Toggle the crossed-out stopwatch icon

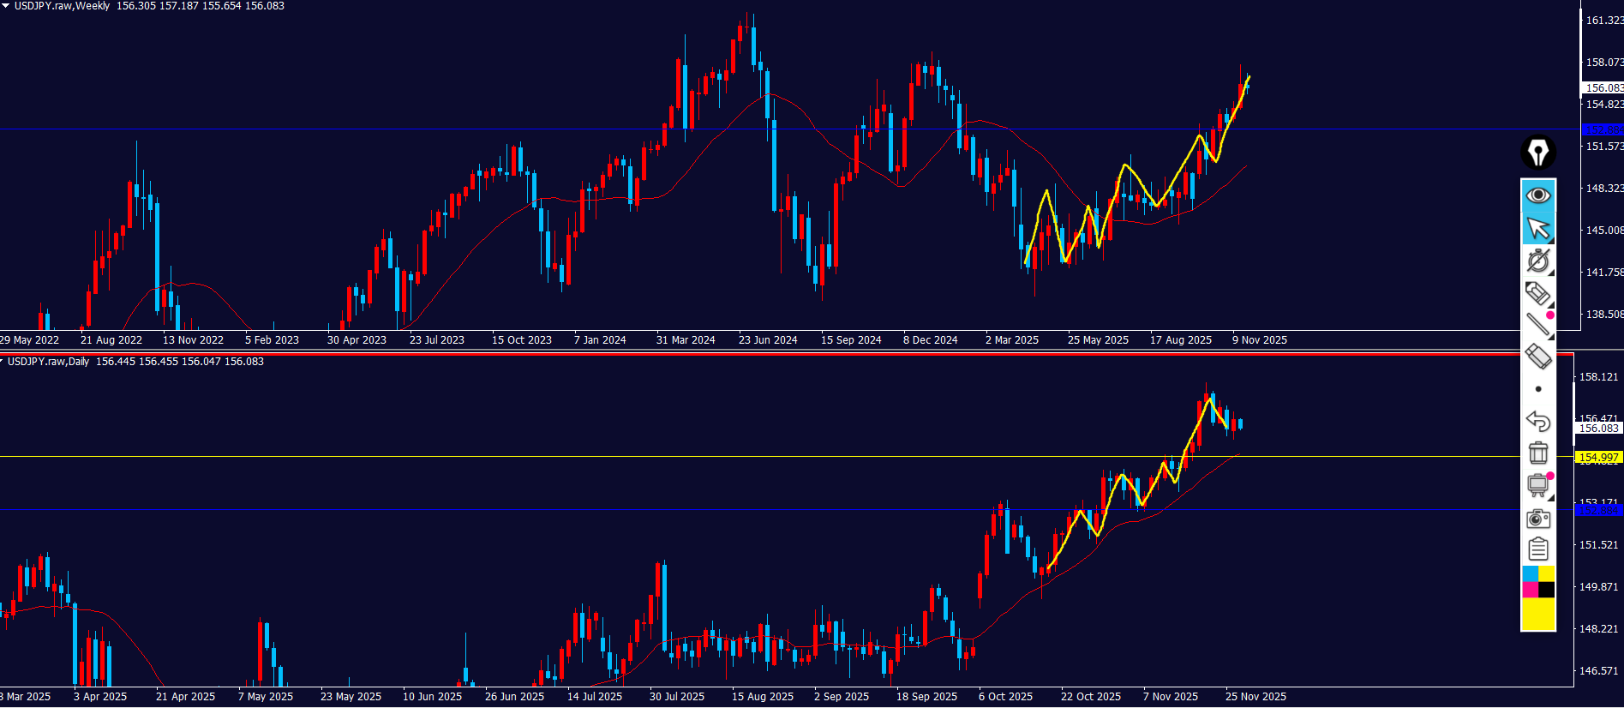coord(1538,261)
